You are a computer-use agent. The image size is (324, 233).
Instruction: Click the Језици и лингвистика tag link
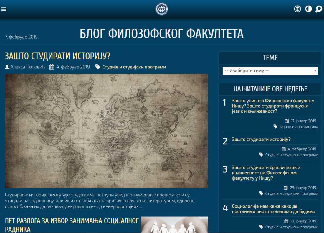(x=299, y=127)
